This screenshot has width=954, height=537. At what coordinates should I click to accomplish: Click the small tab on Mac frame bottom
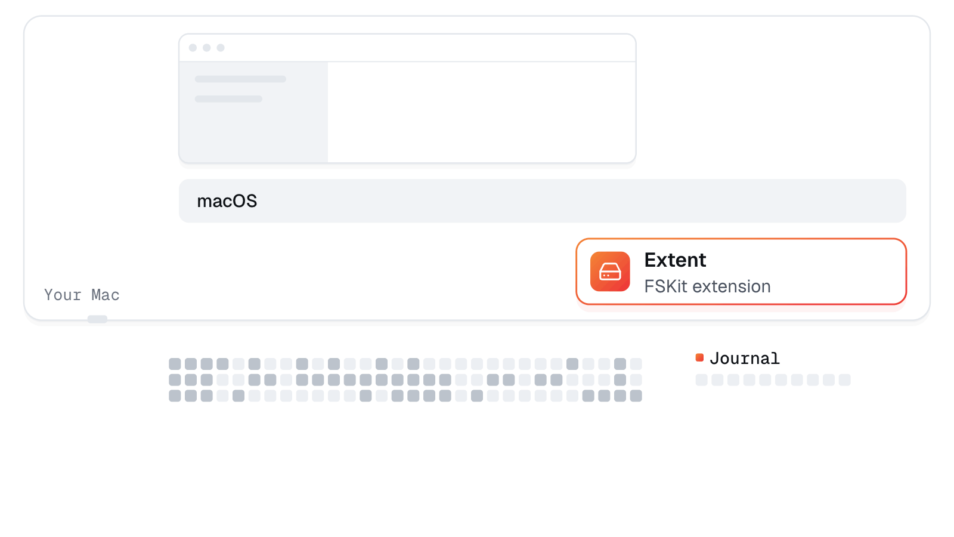(97, 319)
